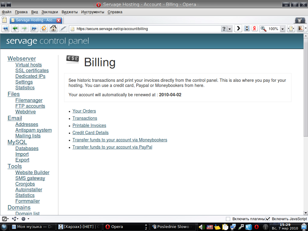308x231 pixels.
Task: Close the Servage Hosting tab
Action: (x=59, y=20)
